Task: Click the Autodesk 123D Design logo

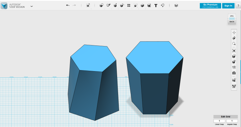Action: (4, 6)
